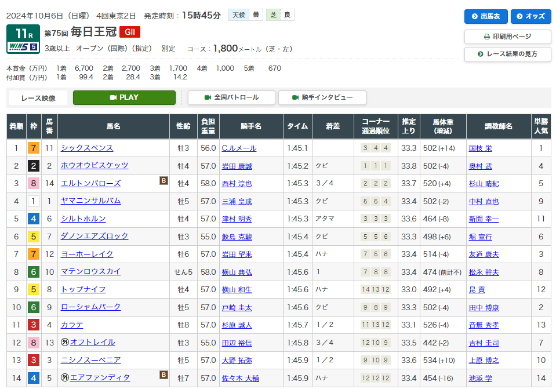Open trainer profile for 国枝 栄

tap(480, 148)
